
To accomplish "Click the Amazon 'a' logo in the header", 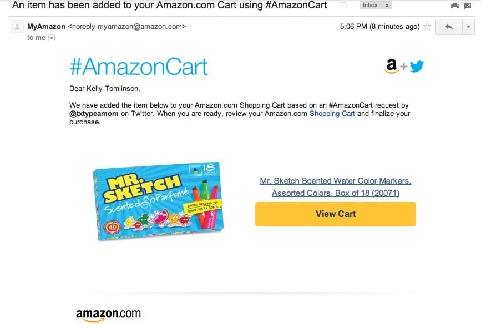I will (392, 66).
